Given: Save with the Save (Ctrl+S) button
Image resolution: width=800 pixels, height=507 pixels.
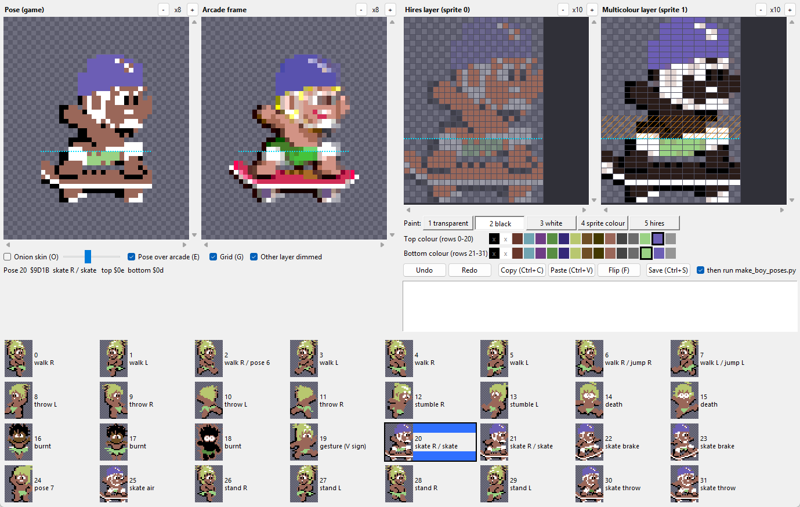Looking at the screenshot, I should pyautogui.click(x=668, y=270).
